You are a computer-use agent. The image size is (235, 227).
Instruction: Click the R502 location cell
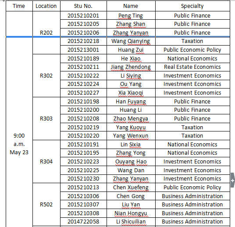click(x=46, y=204)
